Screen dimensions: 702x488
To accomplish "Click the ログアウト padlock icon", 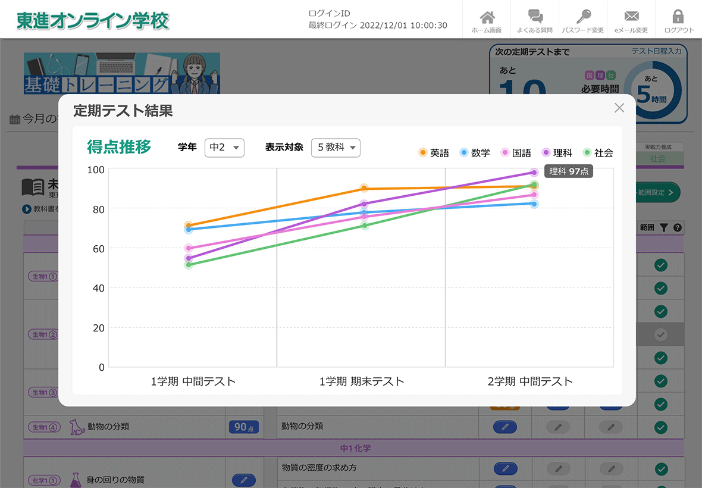I will 678,17.
